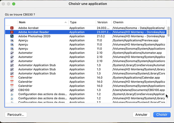Image resolution: width=174 pixels, height=123 pixels.
Task: Select the 'Adobe Acrobat' name text
Action: point(28,28)
